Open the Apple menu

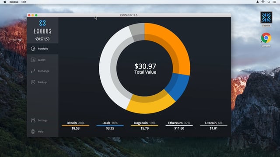tap(5, 2)
